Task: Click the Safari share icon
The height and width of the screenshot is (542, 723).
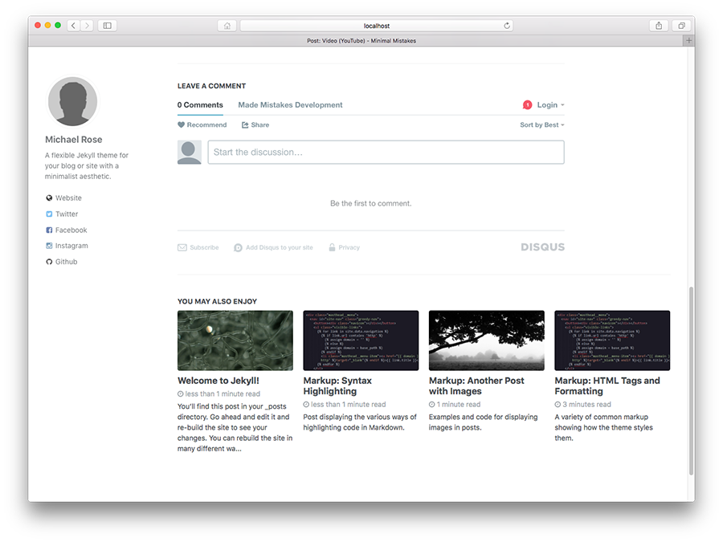Action: tap(659, 25)
